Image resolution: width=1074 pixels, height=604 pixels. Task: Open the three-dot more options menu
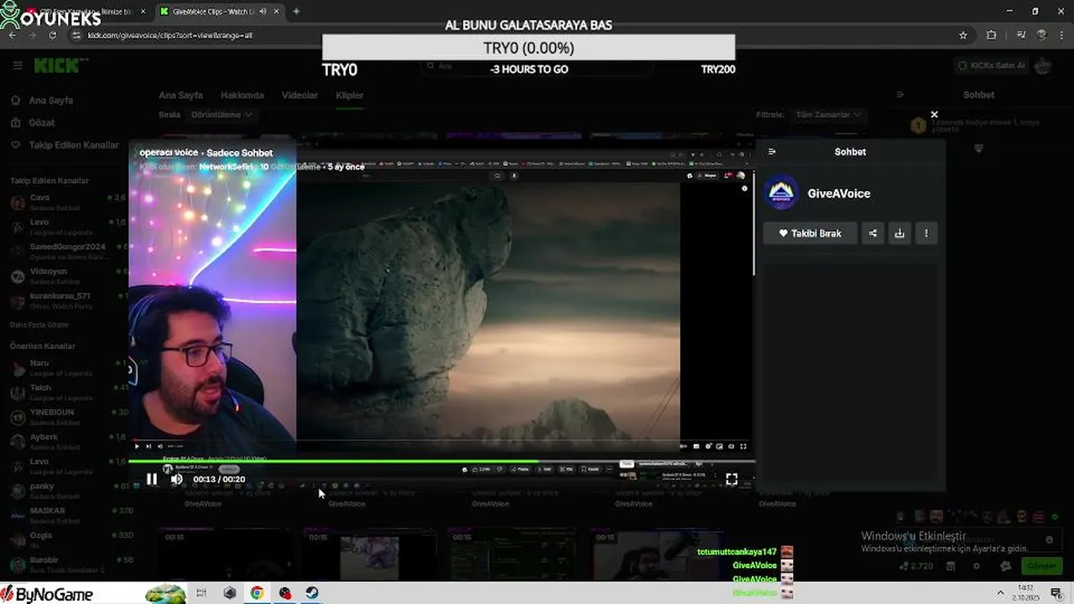tap(926, 233)
